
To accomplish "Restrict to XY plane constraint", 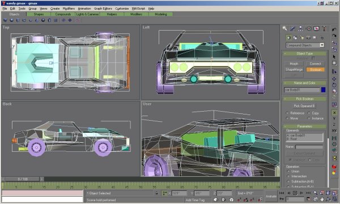I will pyautogui.click(x=334, y=131).
